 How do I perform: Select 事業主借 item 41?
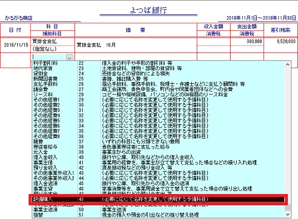159,162
